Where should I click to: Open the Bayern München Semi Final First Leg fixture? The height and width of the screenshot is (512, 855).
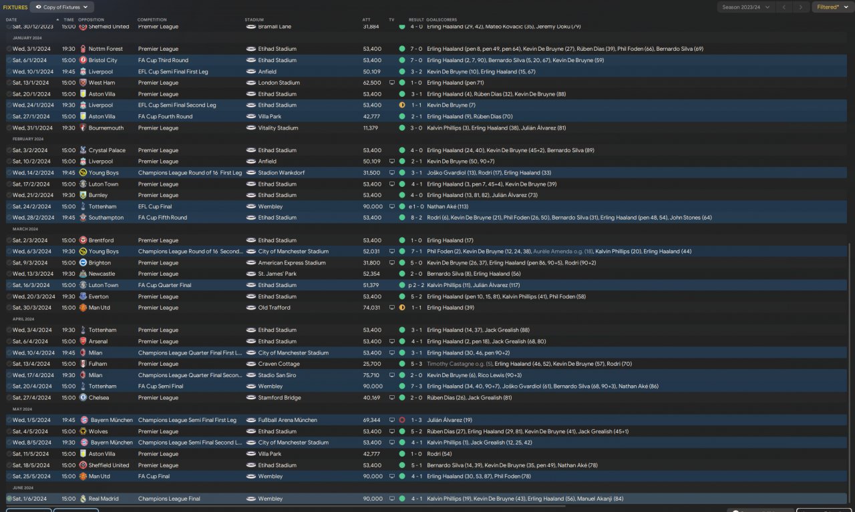(x=427, y=421)
